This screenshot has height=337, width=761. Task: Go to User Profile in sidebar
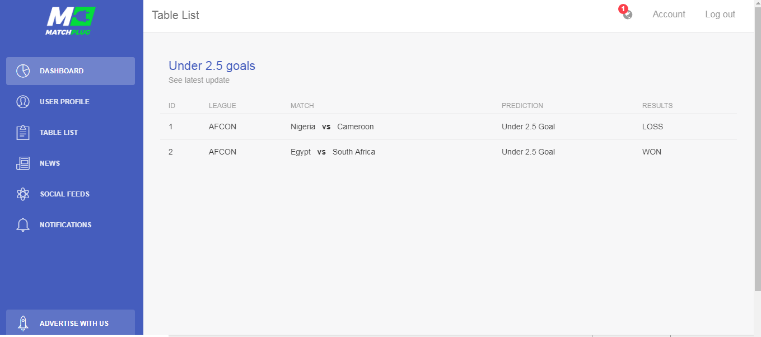click(x=71, y=102)
